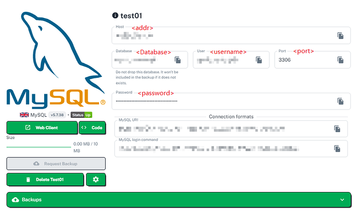Click Delete Test01 button
354x211 pixels.
45,179
